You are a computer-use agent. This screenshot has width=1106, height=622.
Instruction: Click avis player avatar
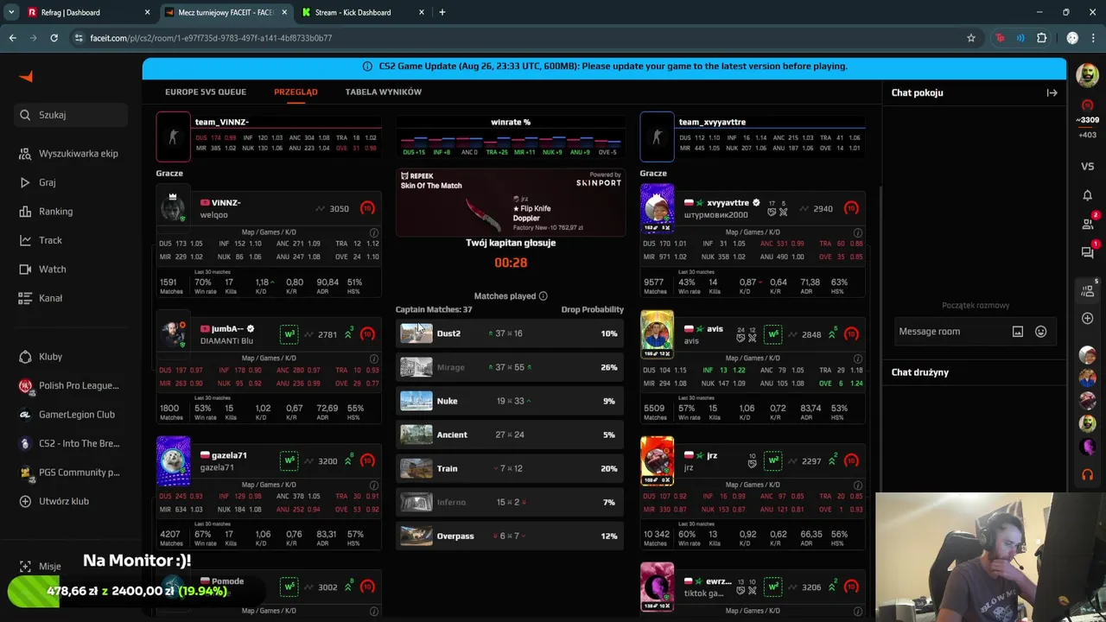pos(657,334)
